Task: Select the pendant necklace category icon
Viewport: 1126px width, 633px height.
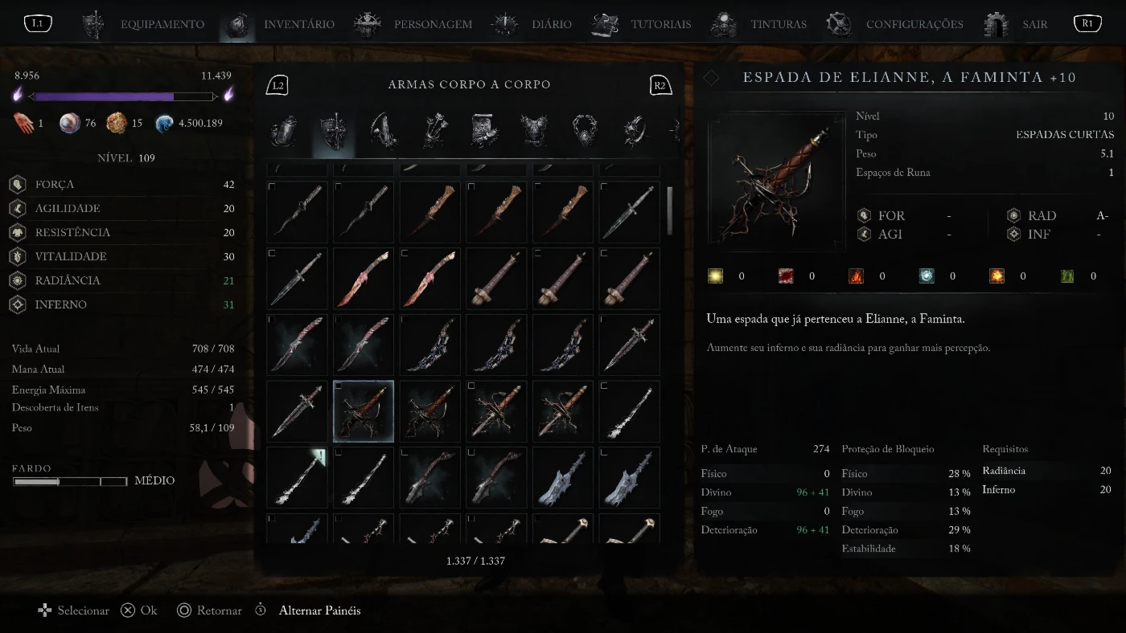Action: point(585,130)
